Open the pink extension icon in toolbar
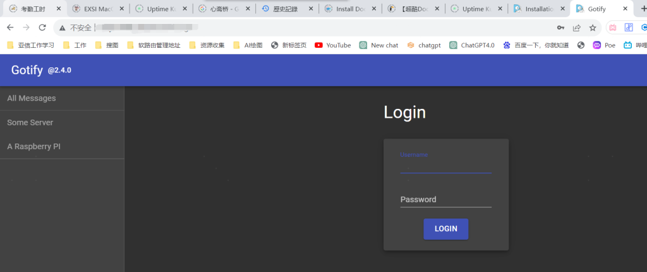Viewport: 647px width, 272px height. [x=613, y=28]
